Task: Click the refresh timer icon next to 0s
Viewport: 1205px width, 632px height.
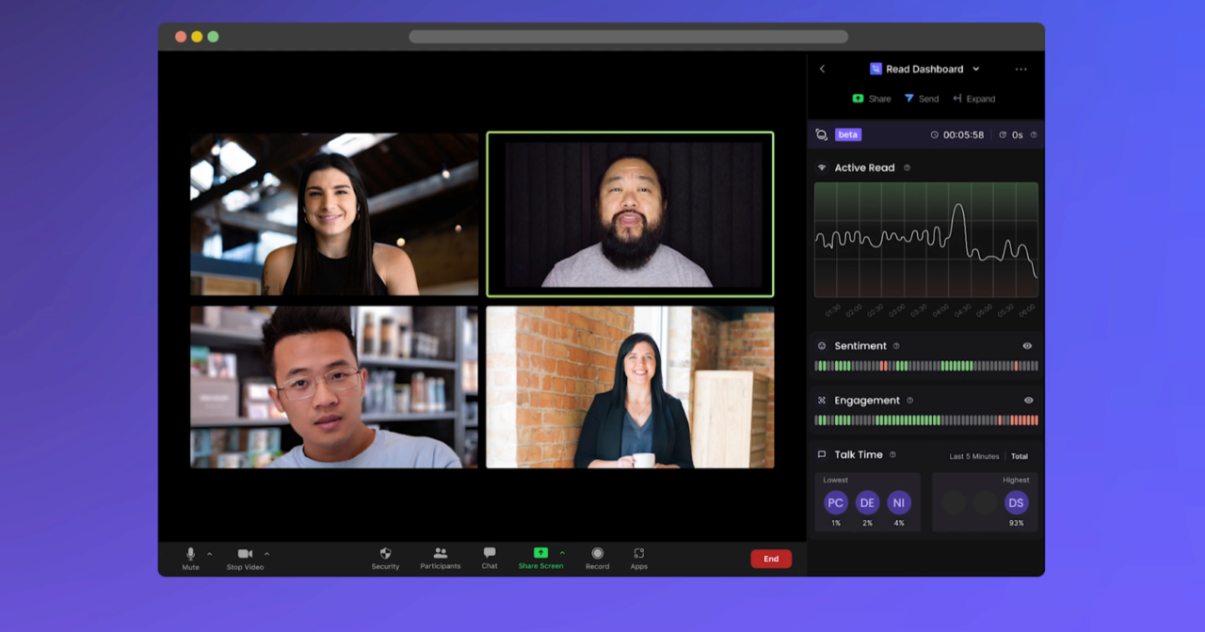Action: (x=1003, y=135)
